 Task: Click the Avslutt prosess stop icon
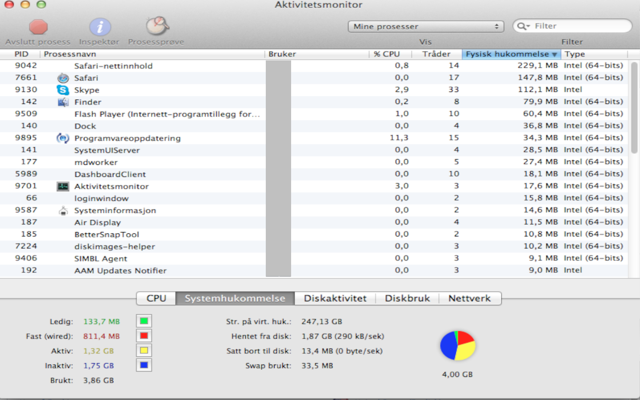pyautogui.click(x=38, y=27)
